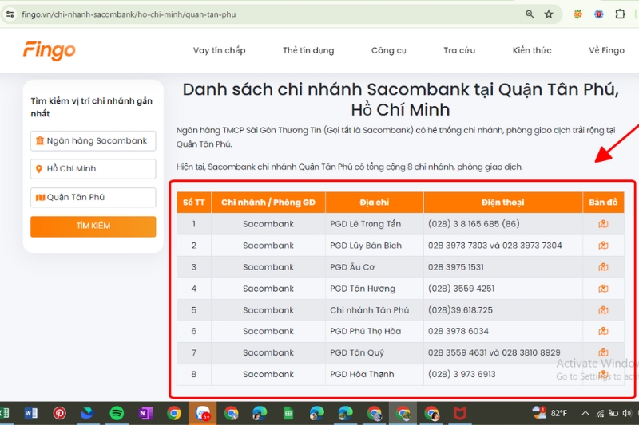Open OneNote from the taskbar
The height and width of the screenshot is (425, 639).
145,414
